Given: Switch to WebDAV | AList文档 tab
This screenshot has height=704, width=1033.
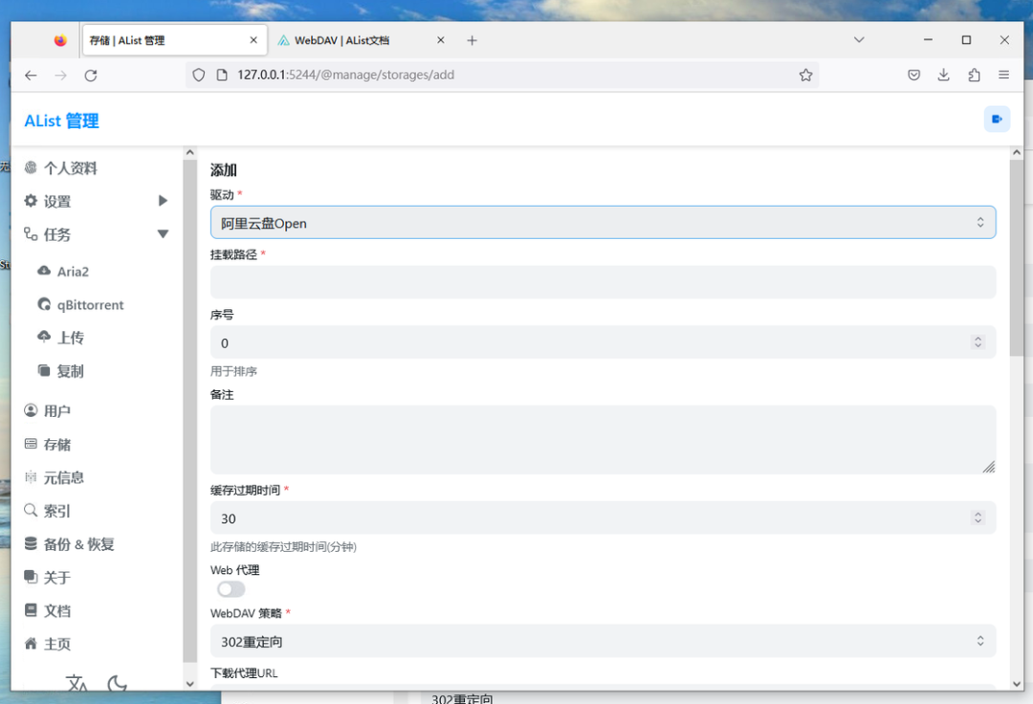Looking at the screenshot, I should tap(363, 40).
